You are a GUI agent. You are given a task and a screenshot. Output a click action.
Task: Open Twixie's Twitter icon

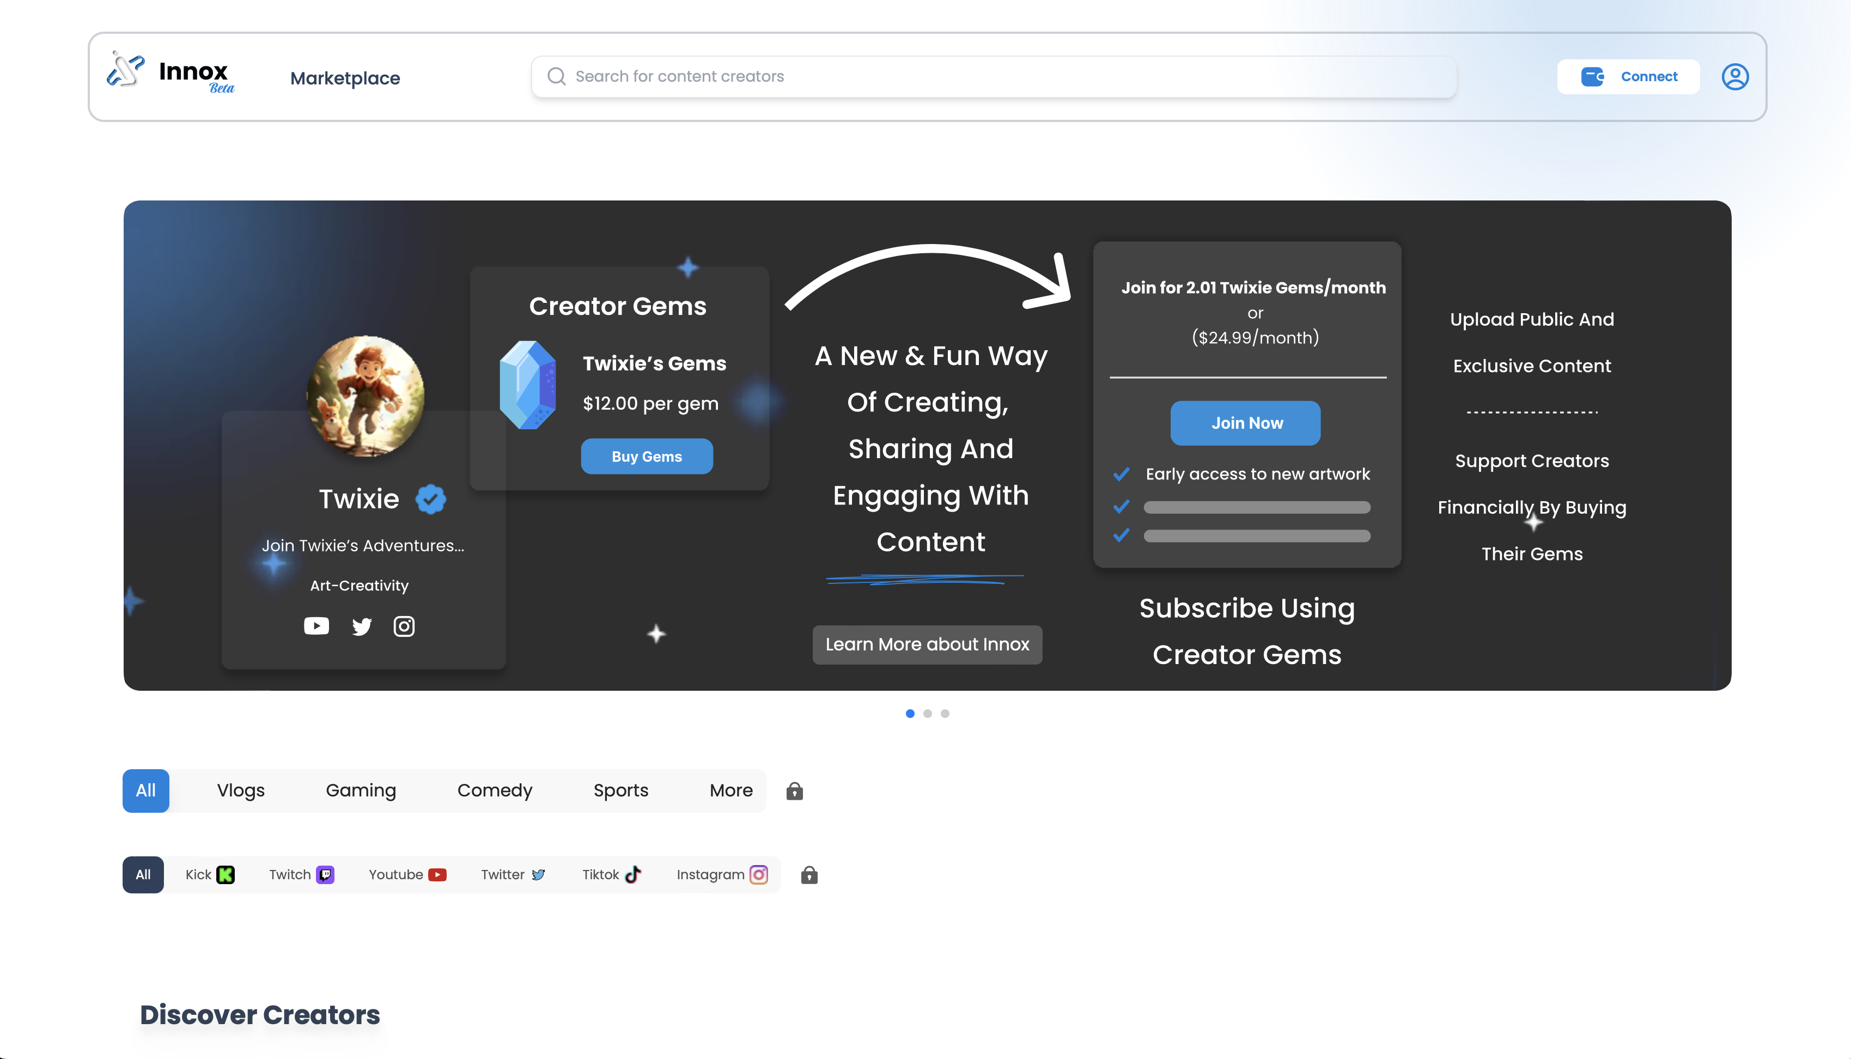(x=362, y=625)
